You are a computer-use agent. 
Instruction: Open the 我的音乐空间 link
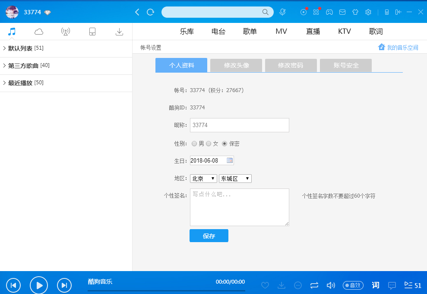tap(398, 48)
